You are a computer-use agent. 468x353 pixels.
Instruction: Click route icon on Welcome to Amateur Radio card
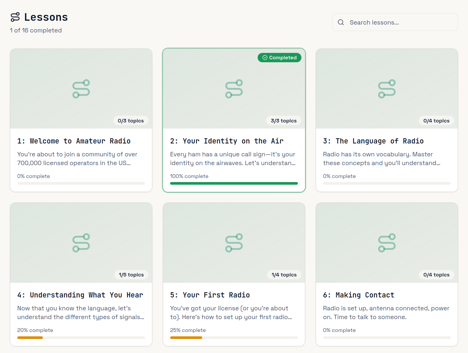pyautogui.click(x=81, y=89)
